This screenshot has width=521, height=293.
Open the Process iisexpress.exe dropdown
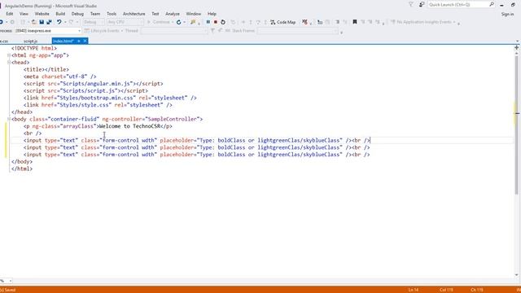pos(80,31)
